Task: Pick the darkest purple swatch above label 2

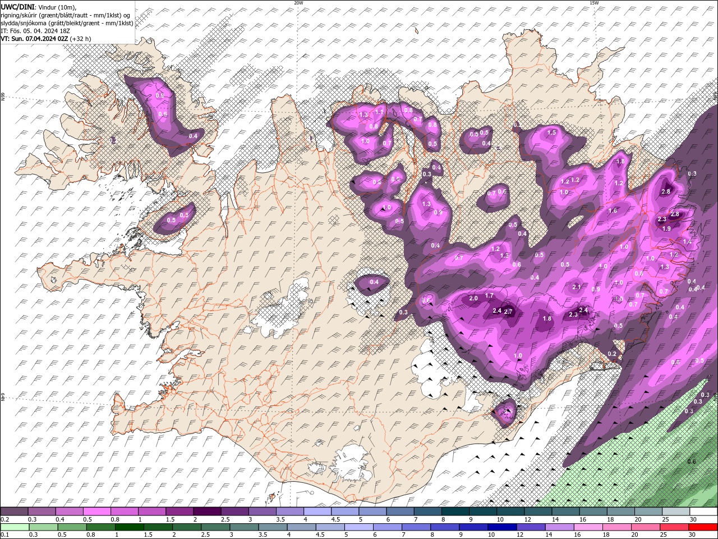Action: point(207,511)
